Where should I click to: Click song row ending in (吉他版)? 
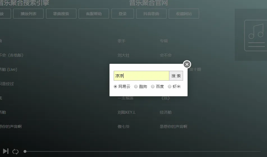(12, 55)
